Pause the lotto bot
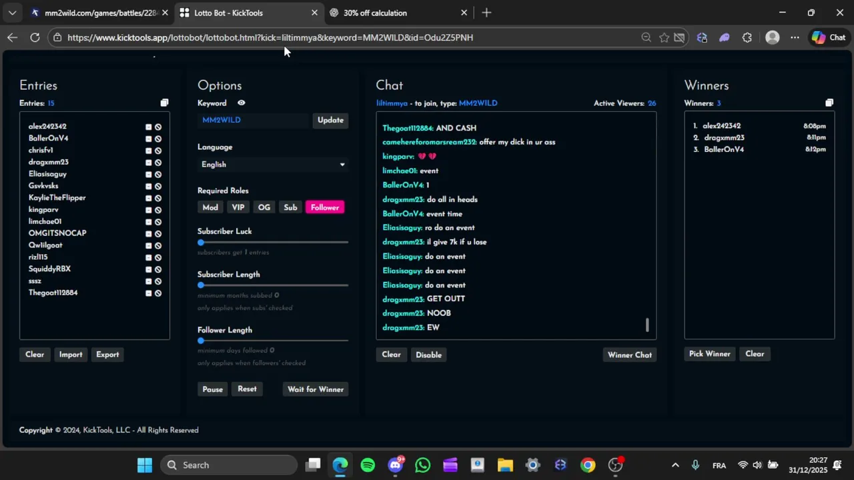This screenshot has width=854, height=480. 213,389
